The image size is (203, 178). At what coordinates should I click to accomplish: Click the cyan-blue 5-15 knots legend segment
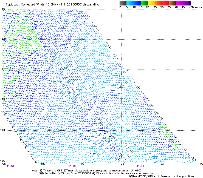[x=134, y=3]
